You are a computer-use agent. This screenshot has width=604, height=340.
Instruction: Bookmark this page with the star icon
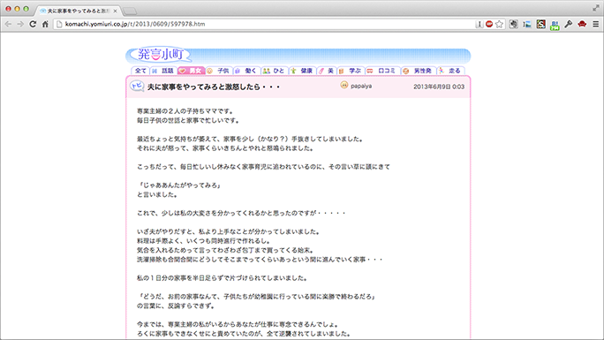(x=499, y=24)
